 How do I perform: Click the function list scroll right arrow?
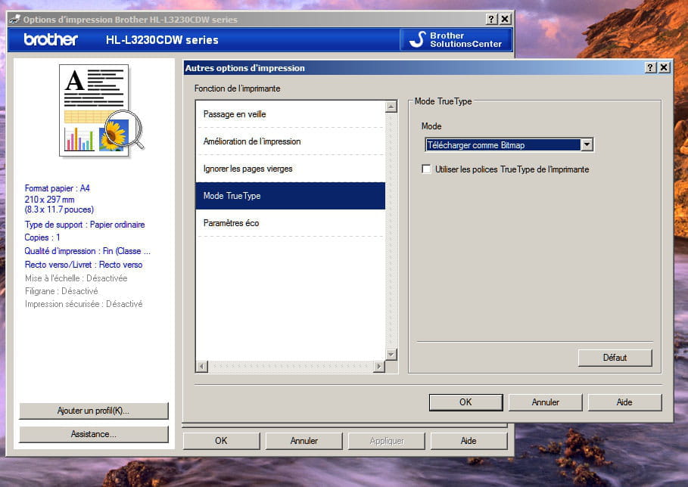[x=379, y=366]
